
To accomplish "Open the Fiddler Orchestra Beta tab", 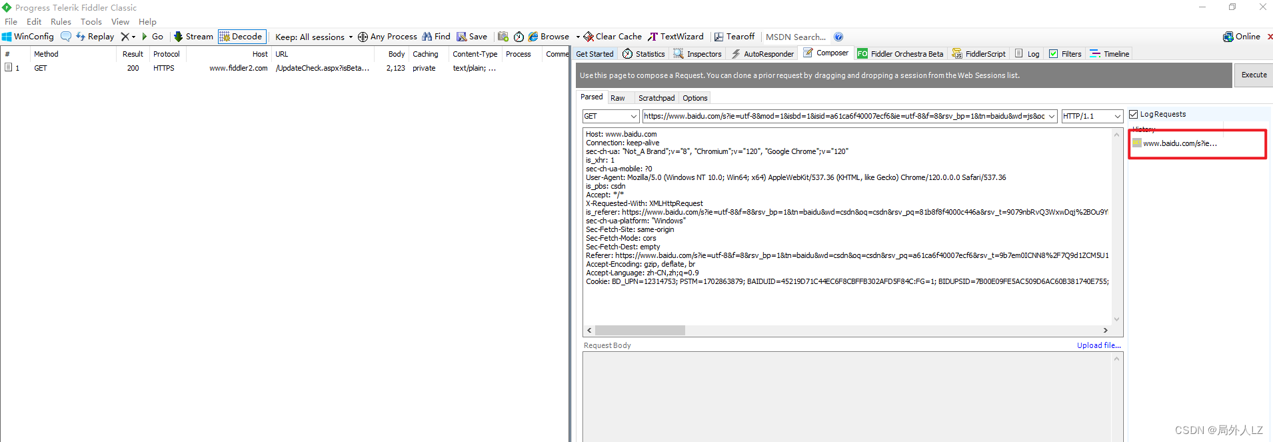I will pos(900,54).
